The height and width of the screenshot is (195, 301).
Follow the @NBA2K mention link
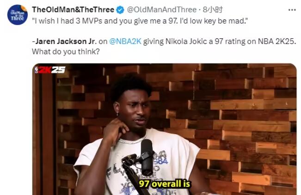(x=125, y=41)
